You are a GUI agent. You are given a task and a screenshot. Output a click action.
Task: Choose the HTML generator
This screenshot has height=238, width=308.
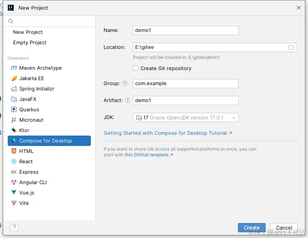[49, 151]
